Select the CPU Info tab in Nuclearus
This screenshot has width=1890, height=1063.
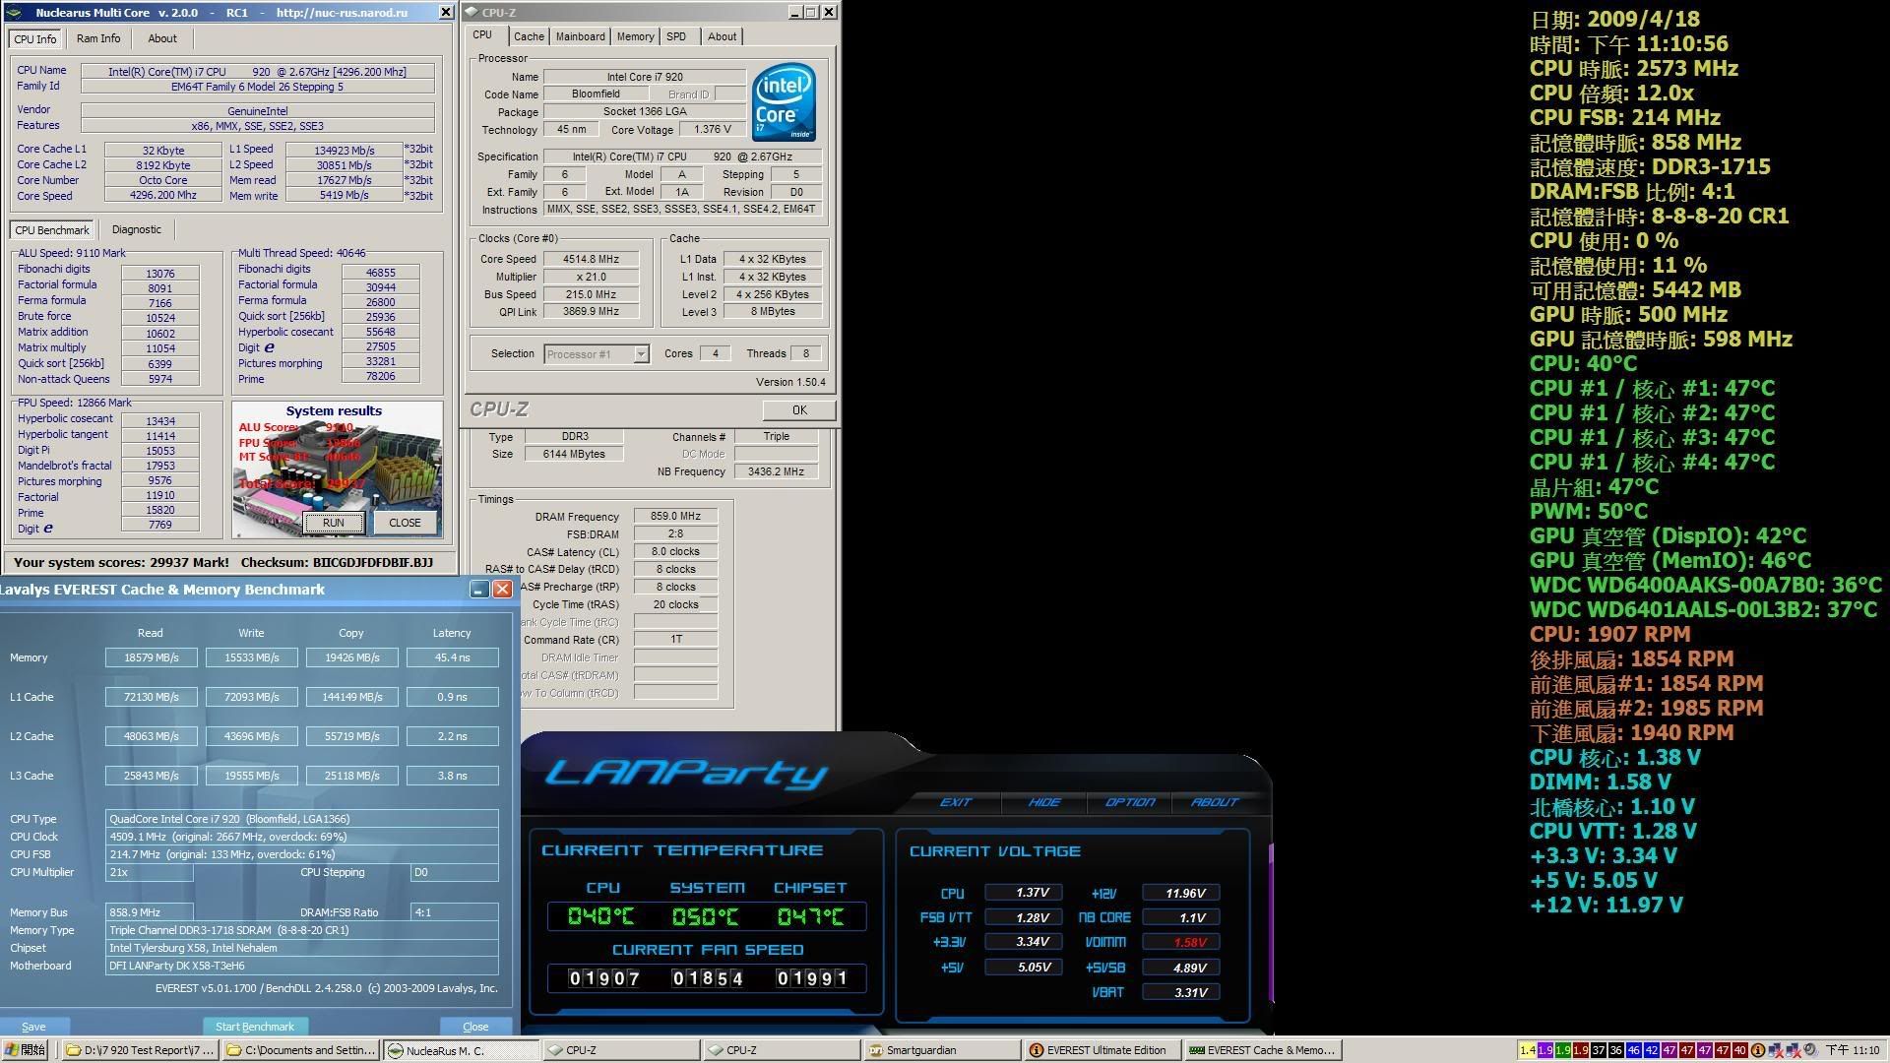pos(35,38)
